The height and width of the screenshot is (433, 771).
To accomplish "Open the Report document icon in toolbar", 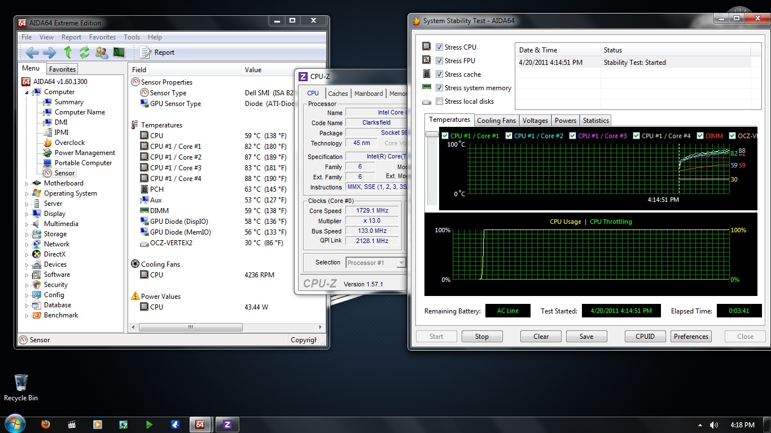I will coord(146,52).
